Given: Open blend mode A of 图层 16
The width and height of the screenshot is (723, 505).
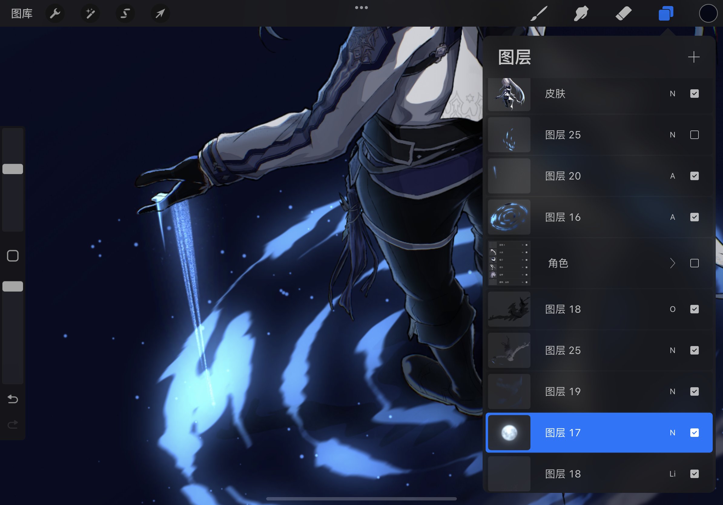Looking at the screenshot, I should pos(673,217).
